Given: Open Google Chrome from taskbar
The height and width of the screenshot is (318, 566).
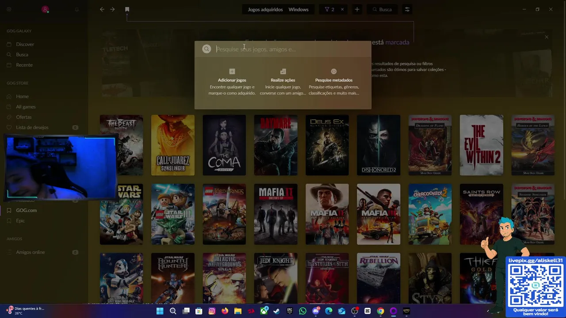Looking at the screenshot, I should 380,311.
